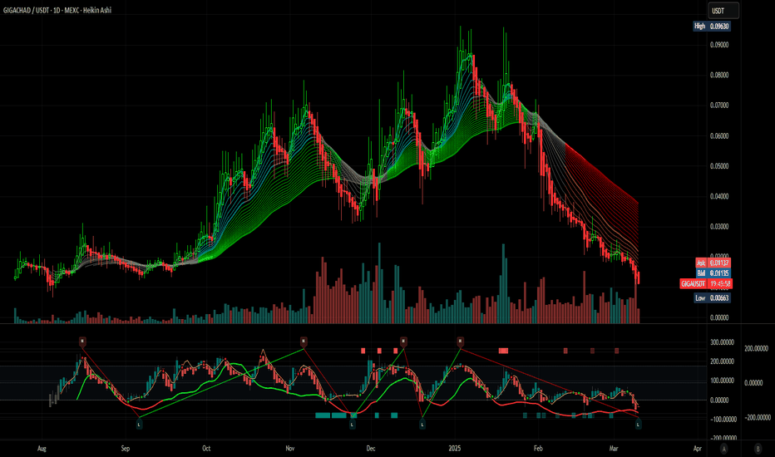Image resolution: width=775 pixels, height=457 pixels.
Task: Click the 2025 label on time axis
Action: point(455,449)
